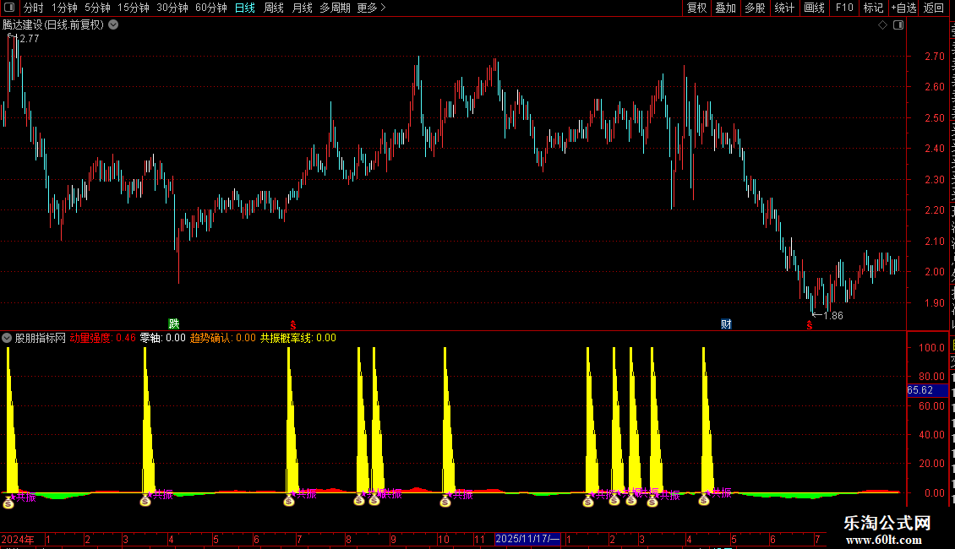This screenshot has height=549, width=955.
Task: Click the 1.86 low price label
Action: [x=833, y=315]
